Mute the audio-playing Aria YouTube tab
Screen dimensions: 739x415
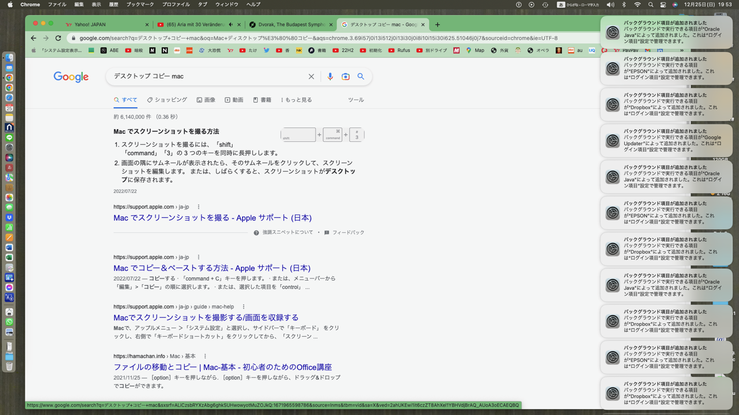tap(231, 25)
